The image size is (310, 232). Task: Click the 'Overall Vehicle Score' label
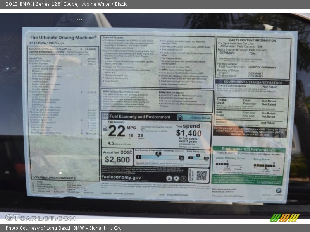pos(231,86)
